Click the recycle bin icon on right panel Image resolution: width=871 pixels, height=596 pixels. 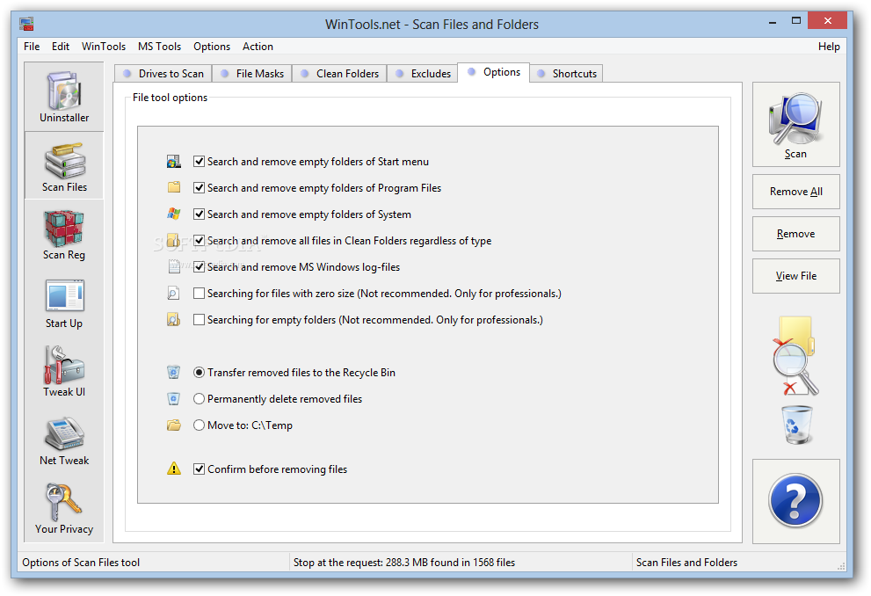coord(797,425)
